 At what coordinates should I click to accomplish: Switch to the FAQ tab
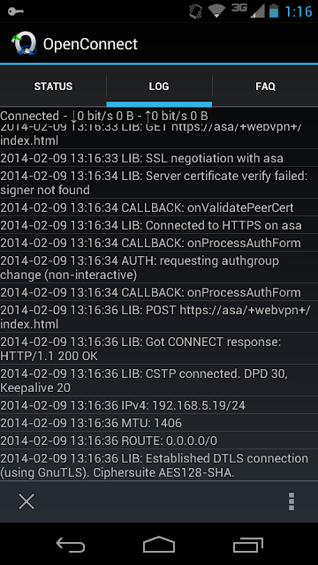pyautogui.click(x=265, y=87)
